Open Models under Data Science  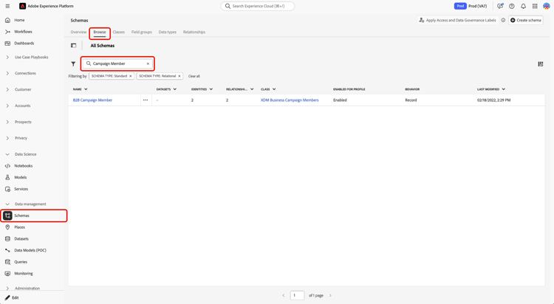click(x=21, y=178)
